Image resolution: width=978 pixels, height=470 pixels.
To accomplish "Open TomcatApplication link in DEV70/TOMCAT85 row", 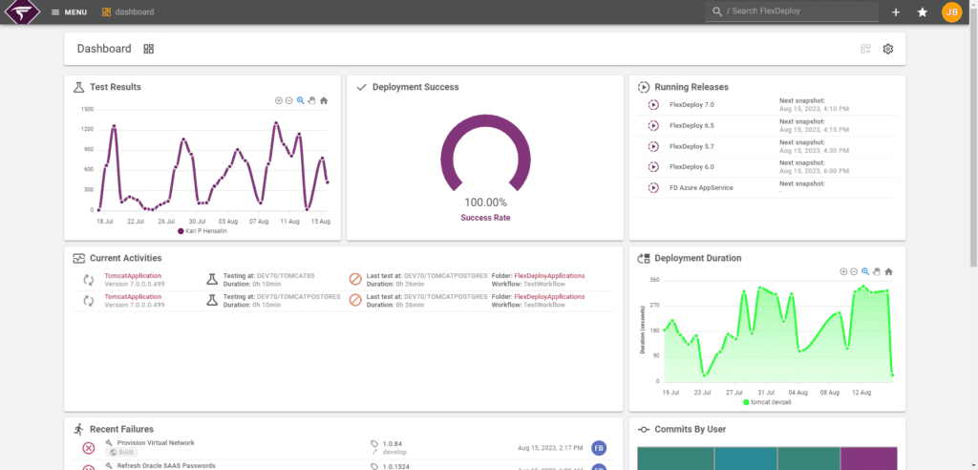I will pyautogui.click(x=133, y=275).
